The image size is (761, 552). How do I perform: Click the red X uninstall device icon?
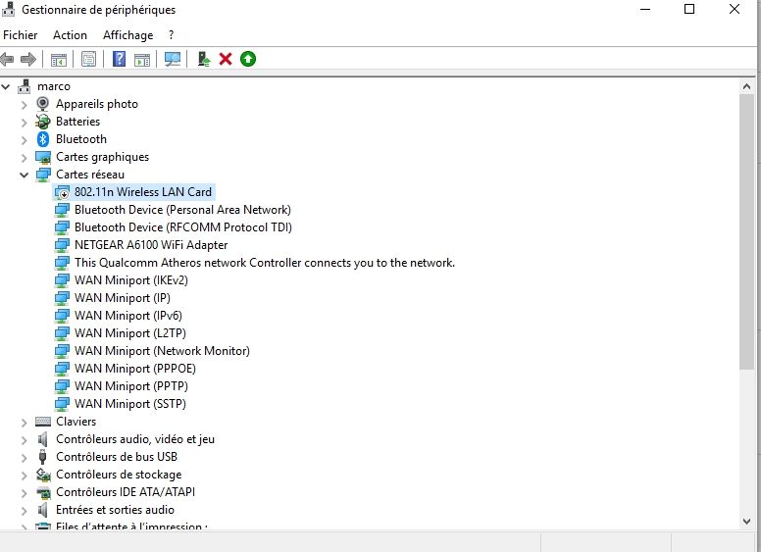click(226, 59)
